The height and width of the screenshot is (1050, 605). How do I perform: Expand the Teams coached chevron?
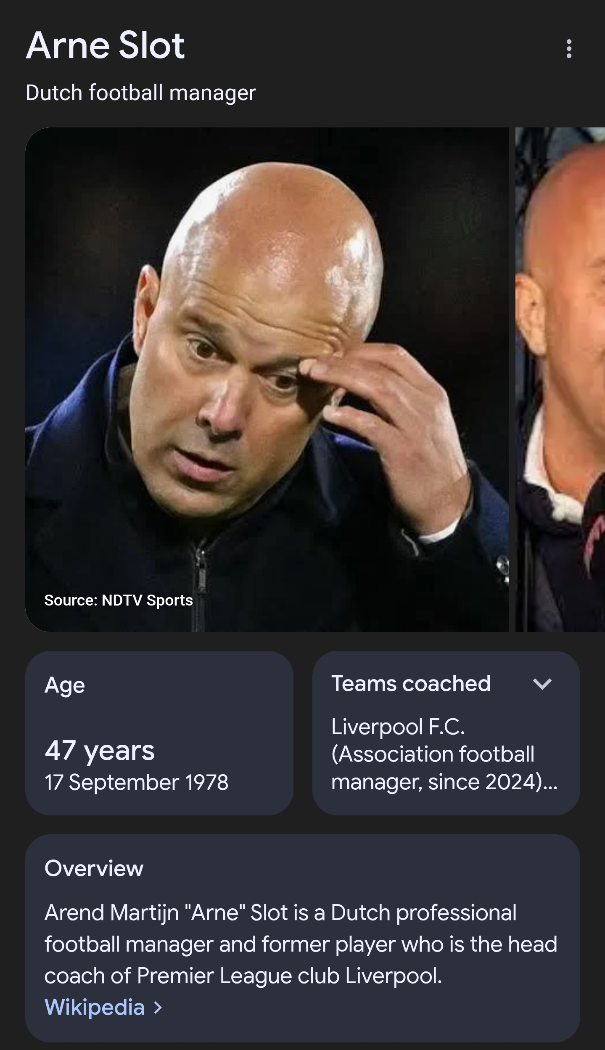point(542,684)
